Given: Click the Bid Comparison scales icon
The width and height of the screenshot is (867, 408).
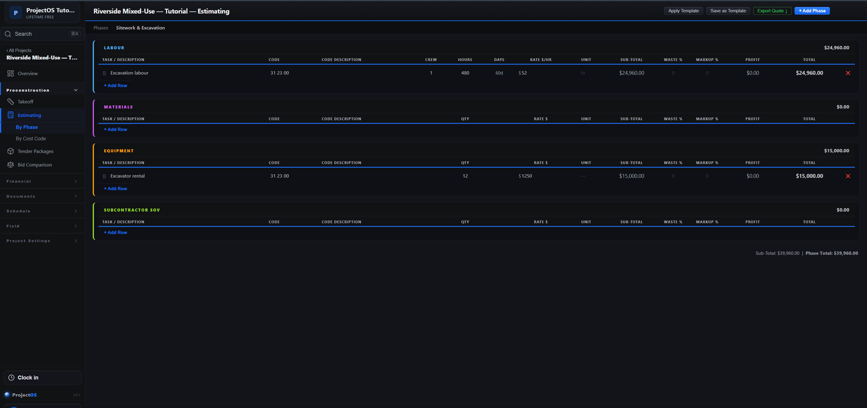Looking at the screenshot, I should (x=10, y=165).
